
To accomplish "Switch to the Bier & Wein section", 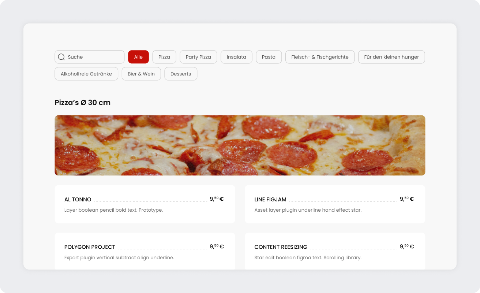I will pos(141,74).
